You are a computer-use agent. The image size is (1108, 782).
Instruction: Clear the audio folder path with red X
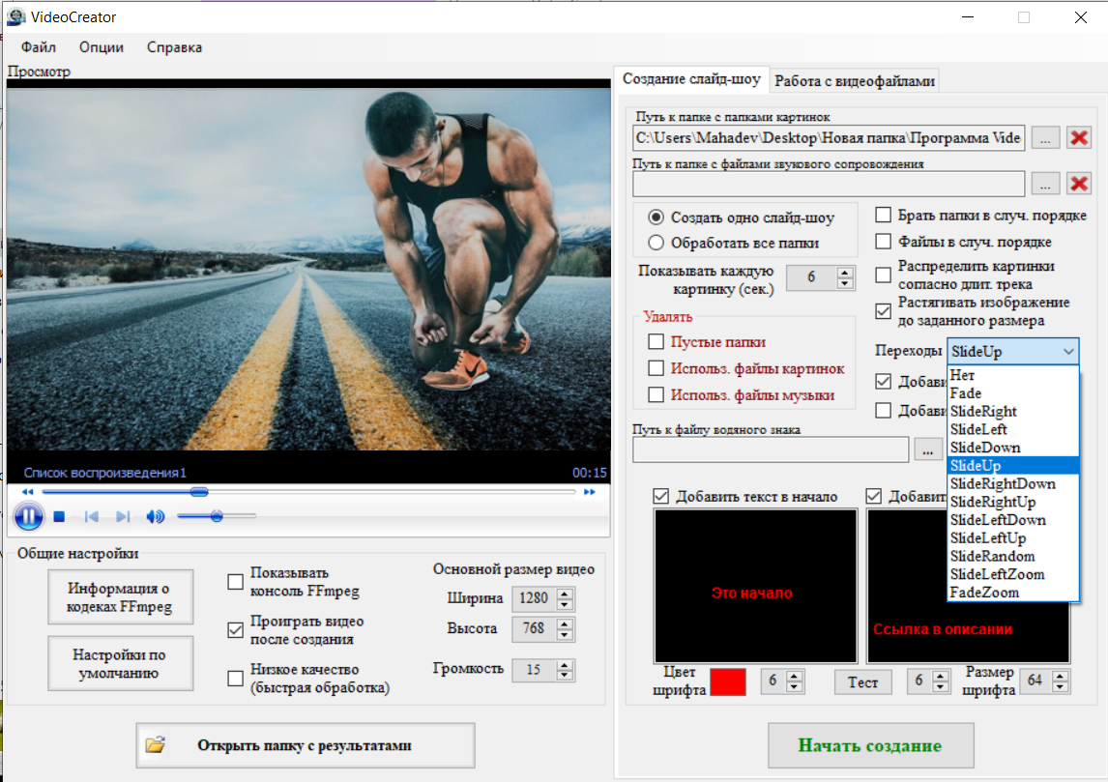coord(1079,183)
